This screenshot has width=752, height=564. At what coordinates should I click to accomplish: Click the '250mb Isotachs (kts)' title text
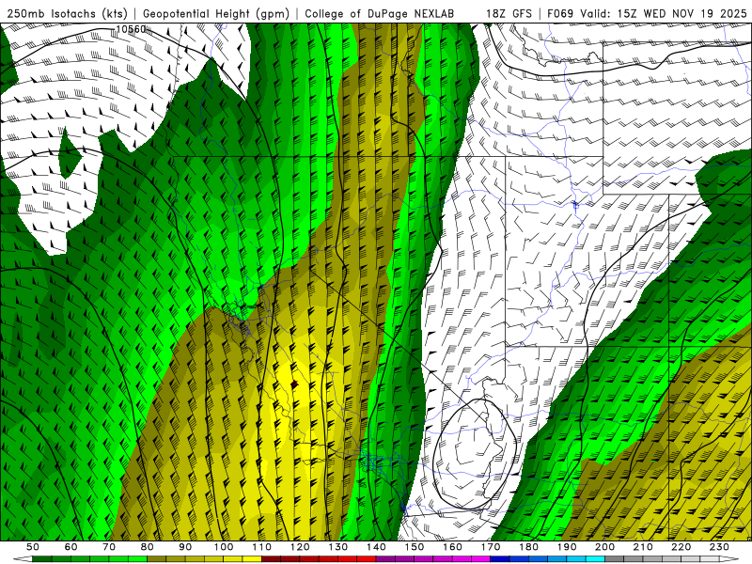pos(68,14)
